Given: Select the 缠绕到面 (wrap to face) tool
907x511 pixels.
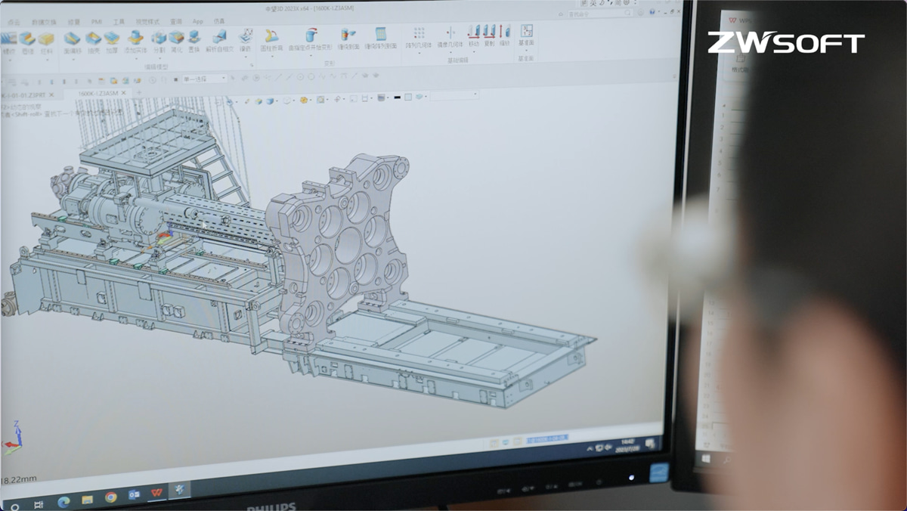Looking at the screenshot, I should (348, 39).
